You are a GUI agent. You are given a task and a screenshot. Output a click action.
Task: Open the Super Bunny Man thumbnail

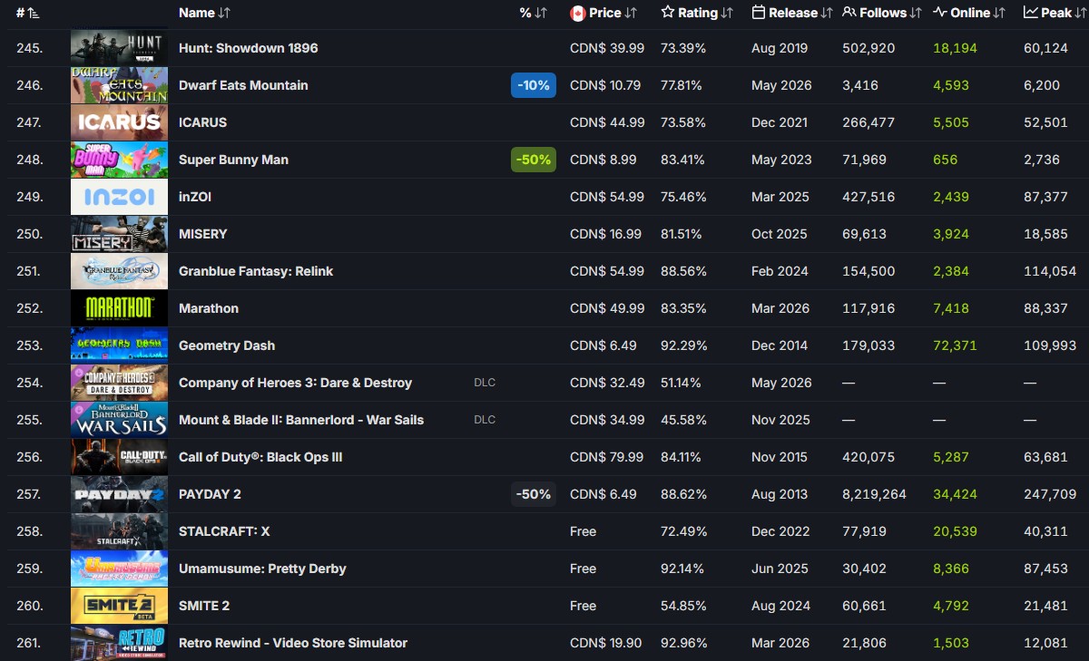[x=119, y=160]
